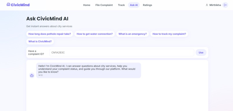Open the File Complaint page
This screenshot has height=111, width=233.
pos(104,5)
